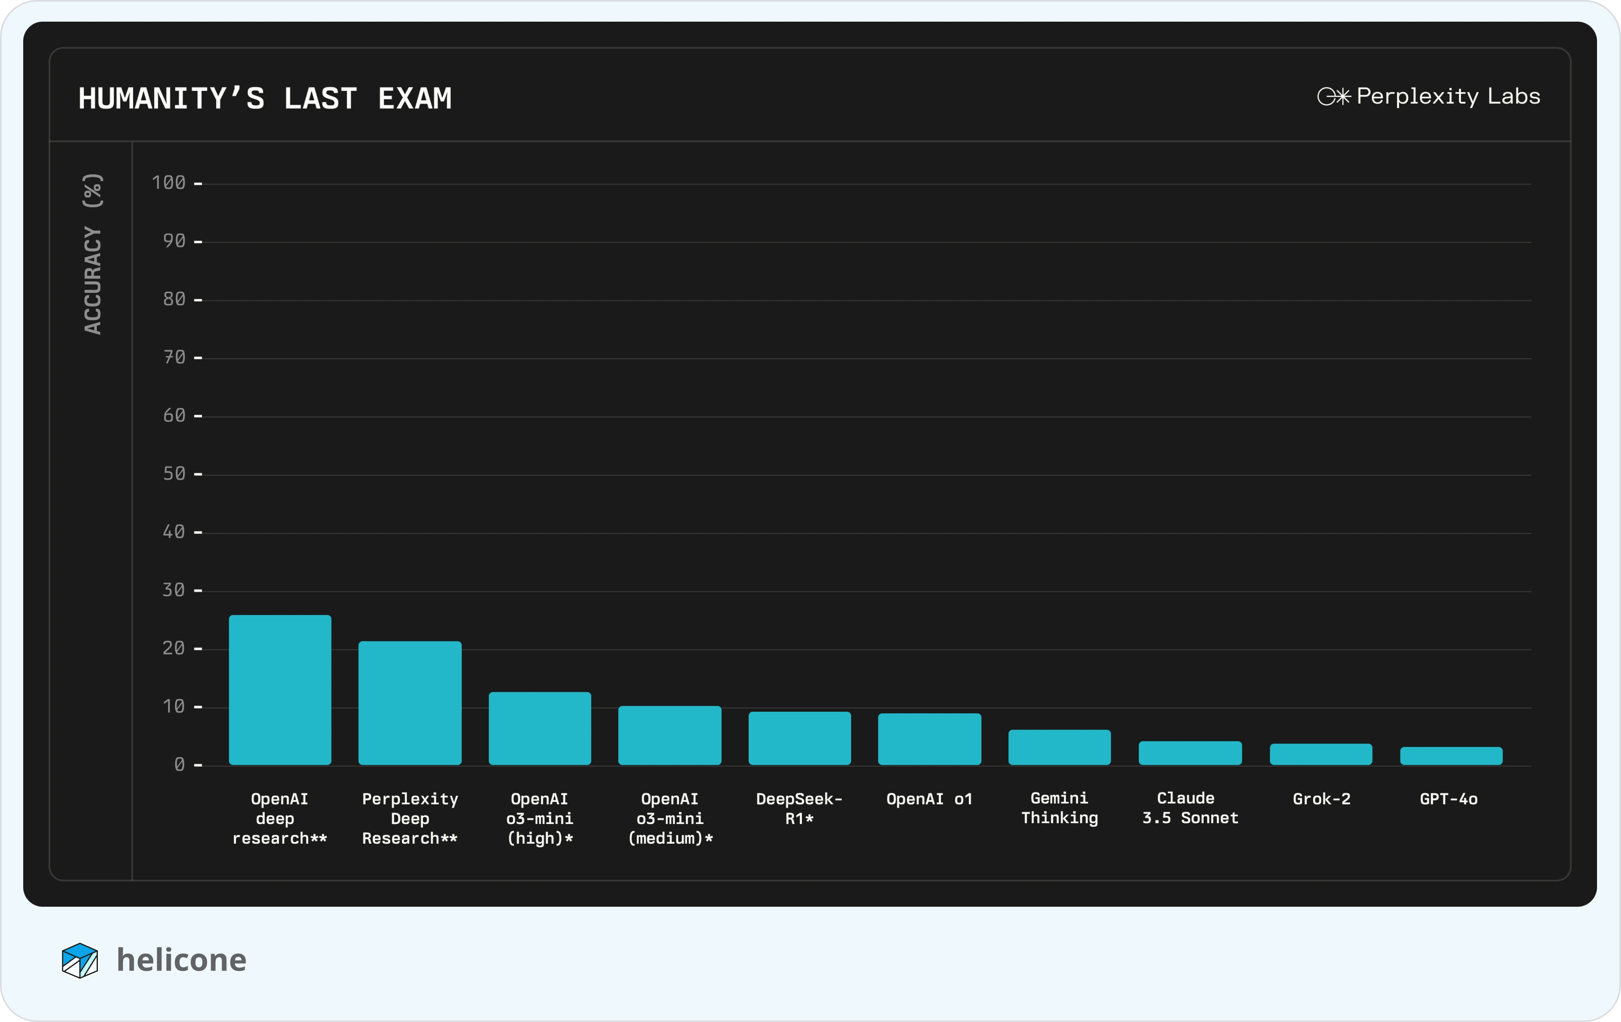
Task: Click the 30 y-axis tick value
Action: click(x=174, y=590)
